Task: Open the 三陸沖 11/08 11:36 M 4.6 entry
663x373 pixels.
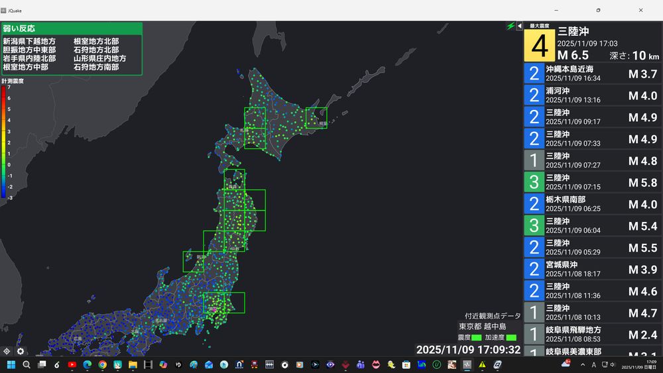Action: [593, 291]
